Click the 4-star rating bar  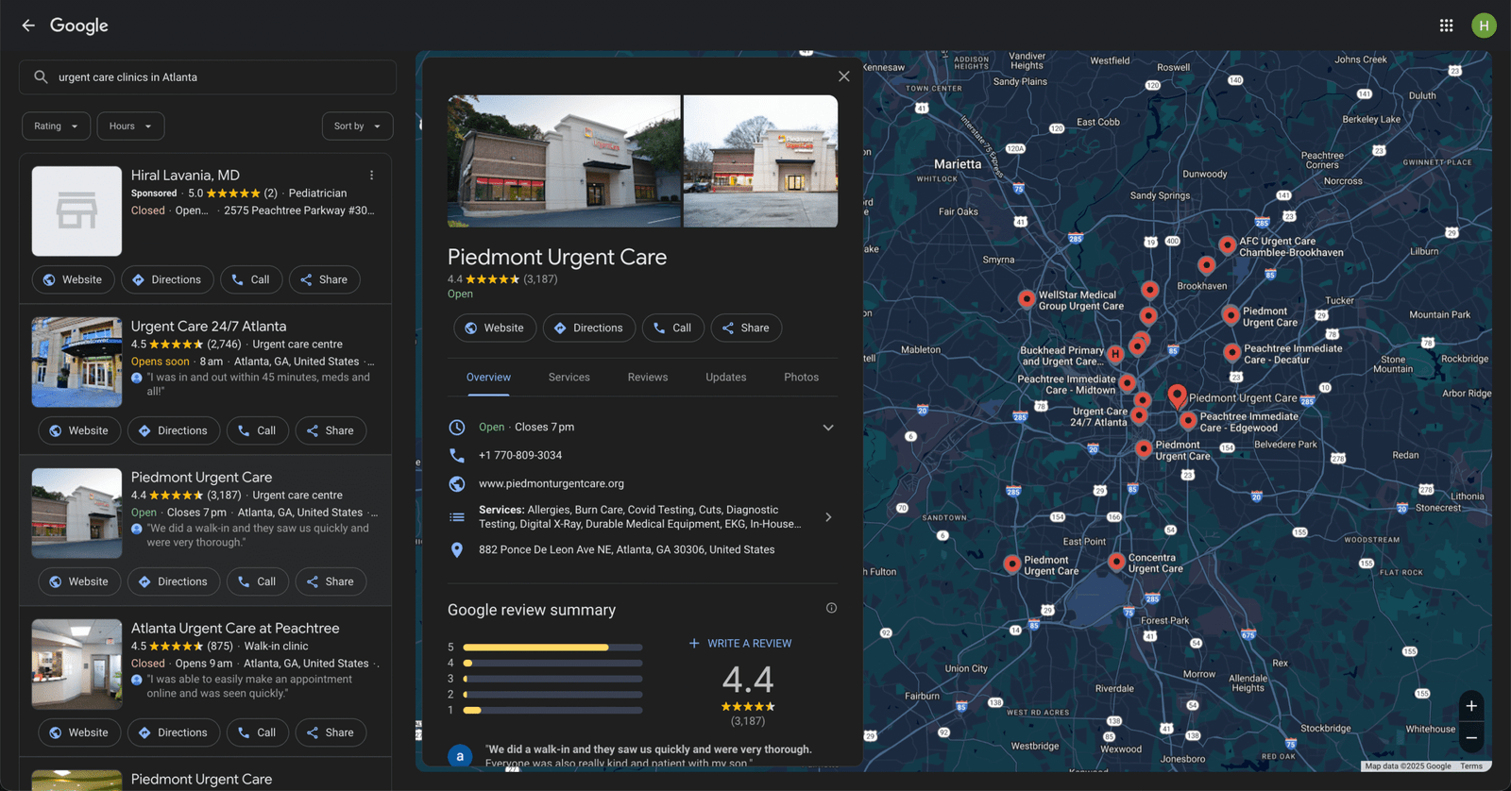(552, 663)
